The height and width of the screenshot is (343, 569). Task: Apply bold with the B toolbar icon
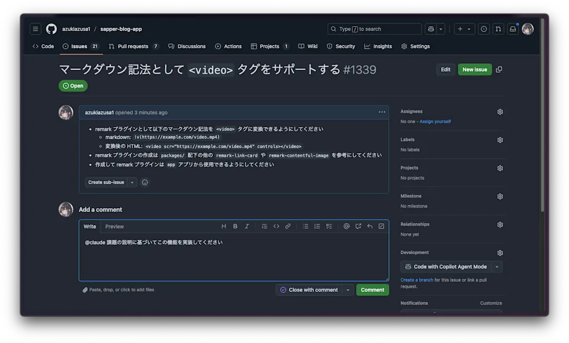click(235, 226)
